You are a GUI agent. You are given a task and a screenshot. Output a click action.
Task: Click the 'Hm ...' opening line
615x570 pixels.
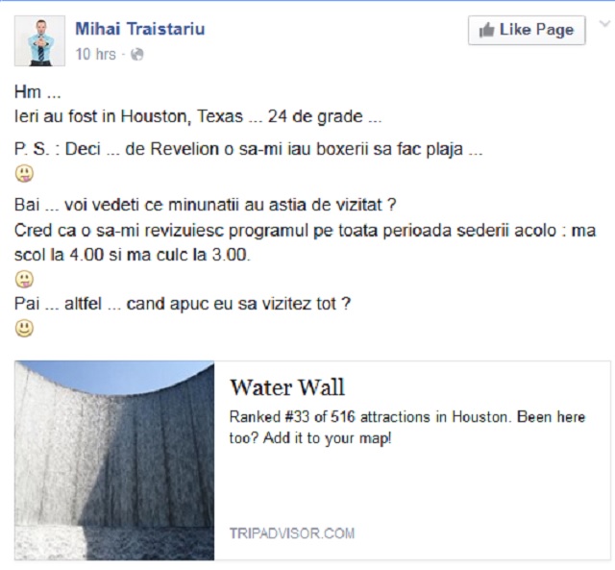[x=37, y=92]
